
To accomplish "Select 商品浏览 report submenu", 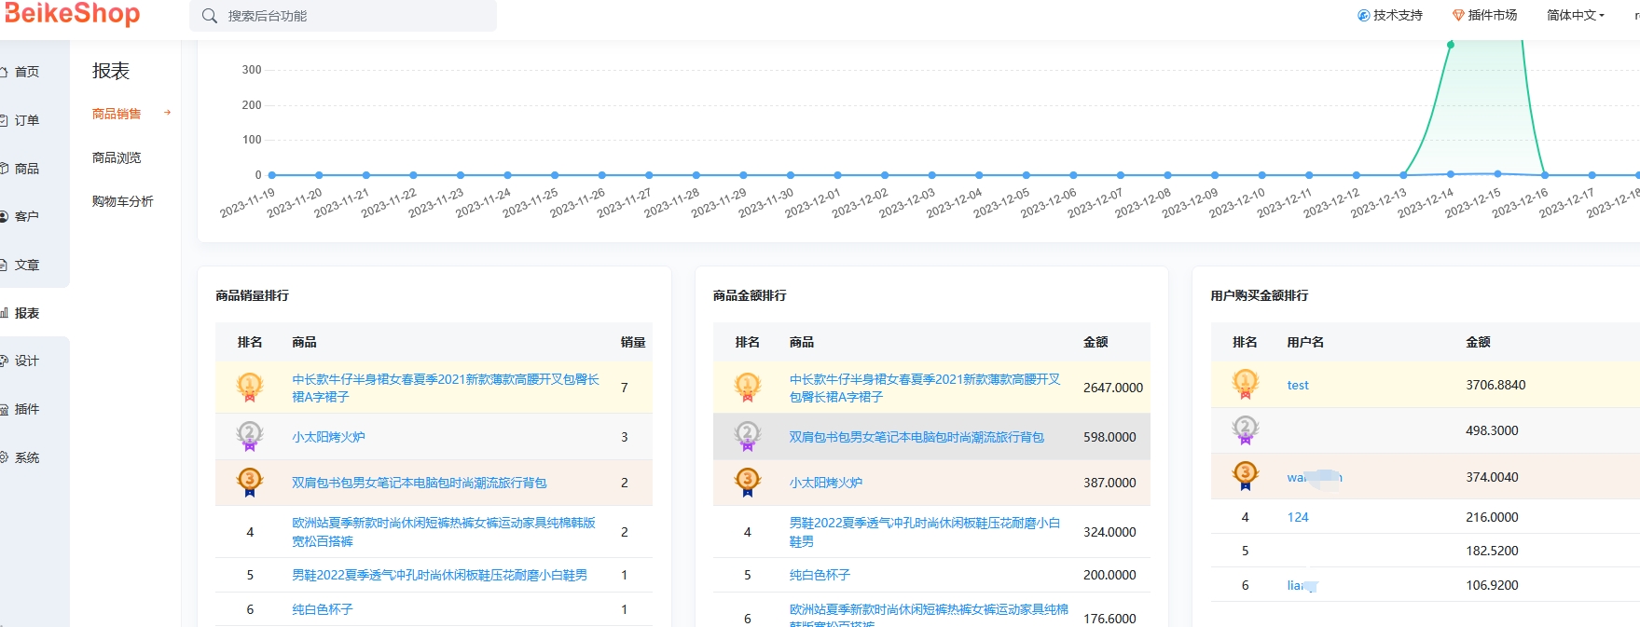I will click(x=117, y=157).
